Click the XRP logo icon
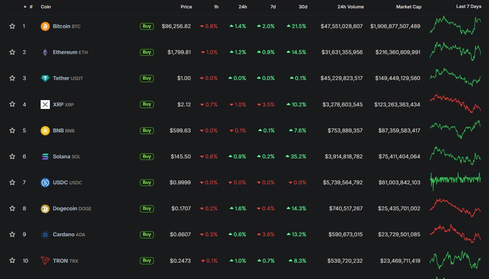The height and width of the screenshot is (279, 489). (45, 104)
